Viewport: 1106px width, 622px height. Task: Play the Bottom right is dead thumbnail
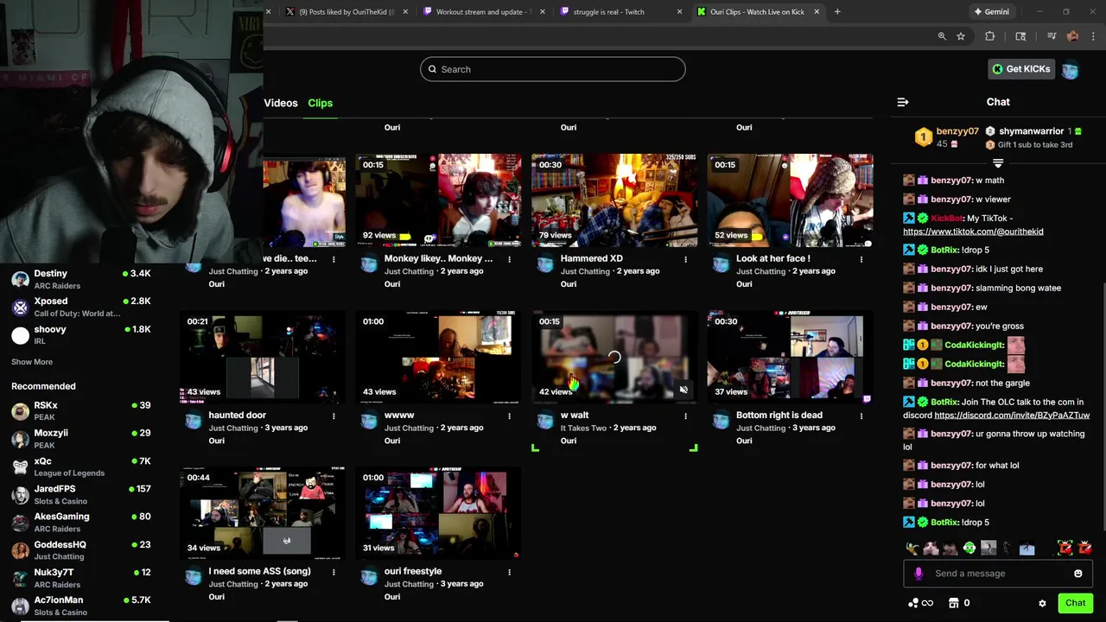coord(790,357)
